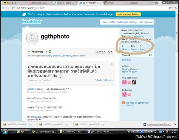Image resolution: width=179 pixels, height=140 pixels.
Task: Open Find People in the navigation
Action: [122, 22]
